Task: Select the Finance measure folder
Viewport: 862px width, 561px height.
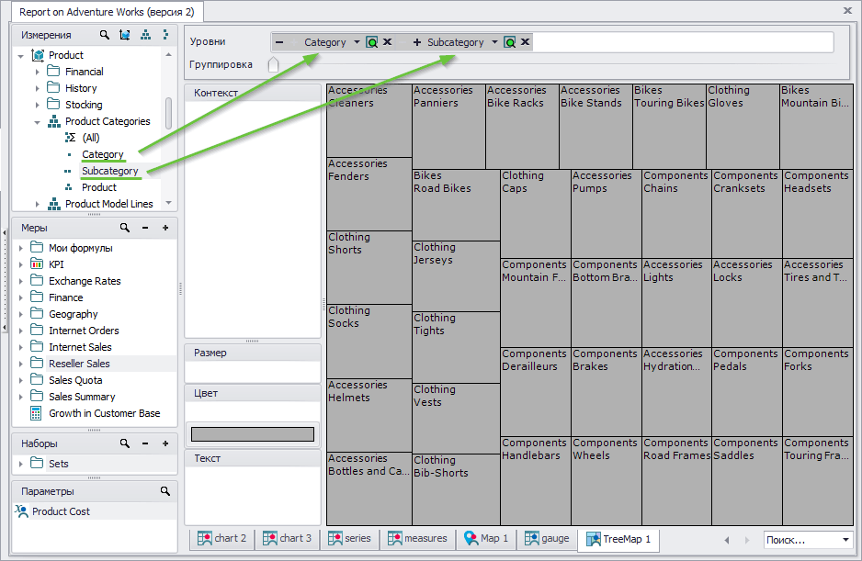Action: 66,297
